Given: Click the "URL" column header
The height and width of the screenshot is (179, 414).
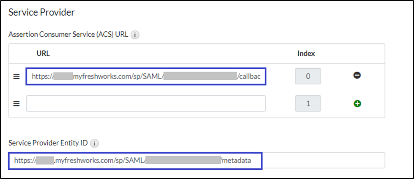Looking at the screenshot, I should coord(44,54).
